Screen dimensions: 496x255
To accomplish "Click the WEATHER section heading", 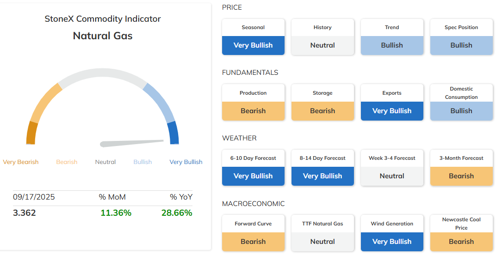I will tap(239, 138).
